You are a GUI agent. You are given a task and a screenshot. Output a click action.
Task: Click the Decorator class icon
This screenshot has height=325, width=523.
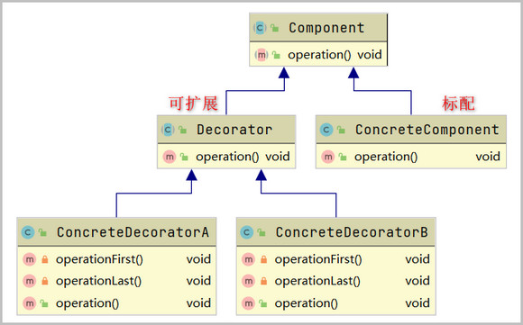[x=168, y=130]
